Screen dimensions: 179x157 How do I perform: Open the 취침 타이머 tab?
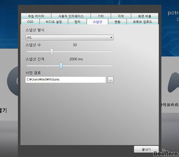tap(36, 16)
